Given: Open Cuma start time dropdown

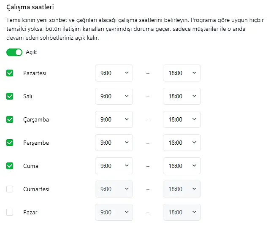Looking at the screenshot, I should (x=114, y=166).
